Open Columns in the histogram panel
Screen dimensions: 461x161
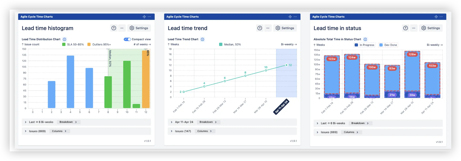point(59,131)
